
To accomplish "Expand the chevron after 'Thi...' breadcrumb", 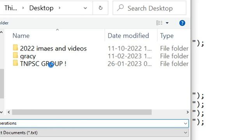I will point(23,8).
